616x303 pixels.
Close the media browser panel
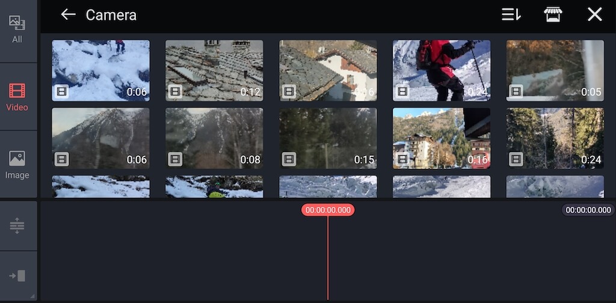coord(594,15)
